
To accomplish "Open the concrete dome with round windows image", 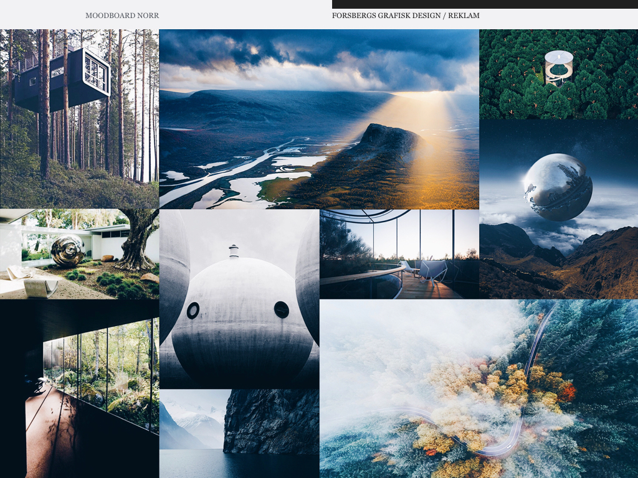I will click(x=239, y=299).
